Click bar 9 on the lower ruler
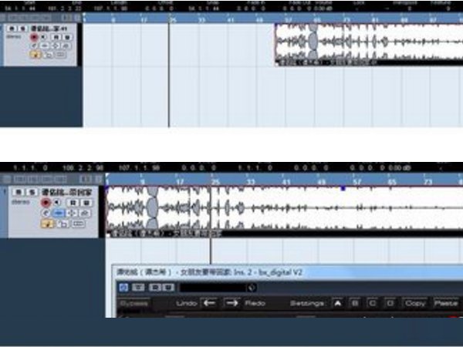 [143, 182]
